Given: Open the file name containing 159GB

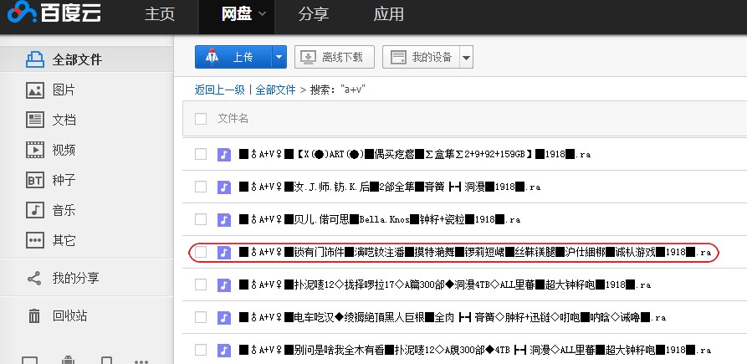Looking at the screenshot, I should tap(414, 154).
